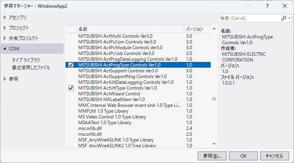Viewport: 294px width, 163px height.
Task: Click the search magnifier icon
Action: pos(284,18)
